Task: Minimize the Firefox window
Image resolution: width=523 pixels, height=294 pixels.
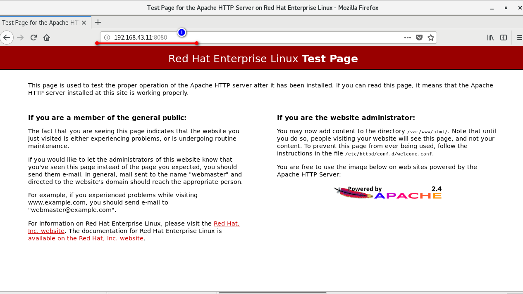Action: coord(492,8)
